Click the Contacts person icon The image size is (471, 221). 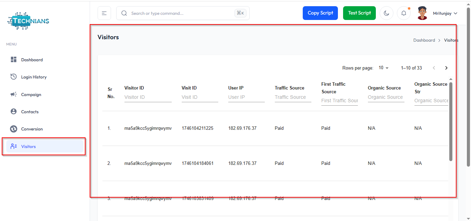(14, 112)
